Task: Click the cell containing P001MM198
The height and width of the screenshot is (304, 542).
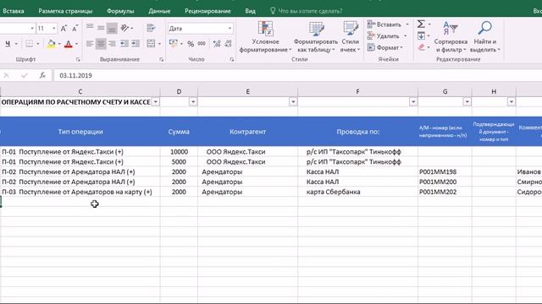Action: [445, 171]
